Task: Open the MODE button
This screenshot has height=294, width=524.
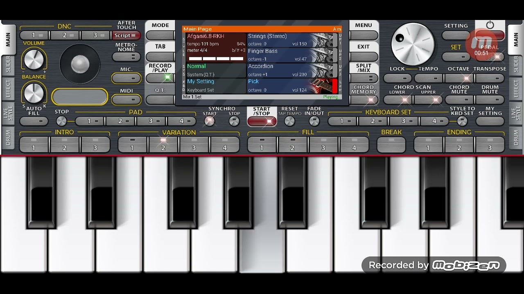Action: click(x=160, y=35)
